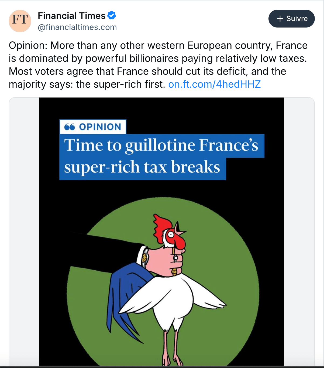Click the blue verified checkmark badge

tap(112, 16)
